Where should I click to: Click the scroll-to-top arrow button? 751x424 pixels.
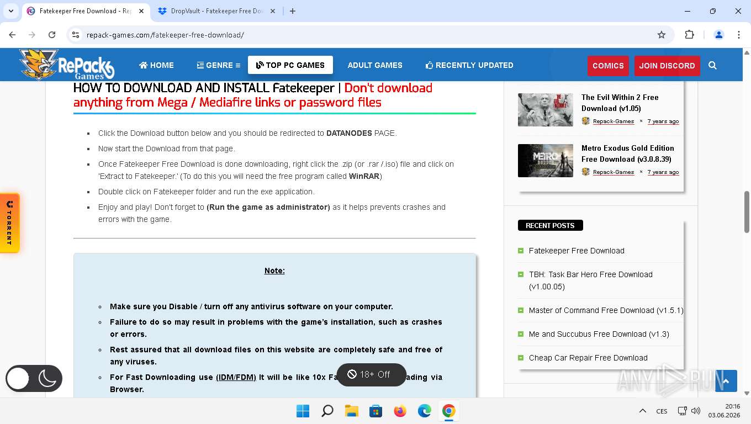726,381
